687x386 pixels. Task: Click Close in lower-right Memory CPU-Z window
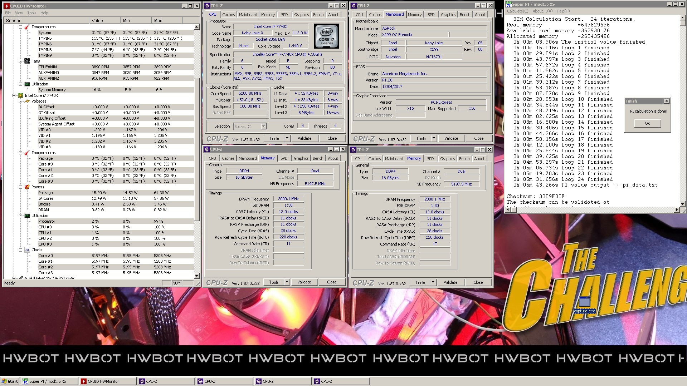pyautogui.click(x=478, y=282)
